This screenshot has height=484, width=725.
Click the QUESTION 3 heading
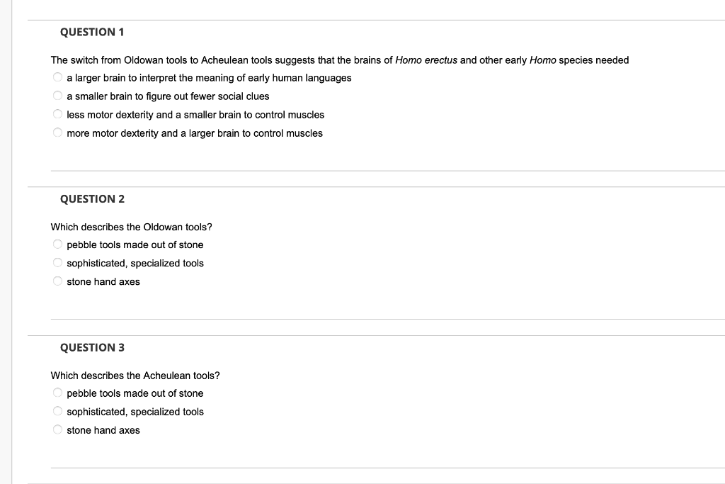coord(93,347)
